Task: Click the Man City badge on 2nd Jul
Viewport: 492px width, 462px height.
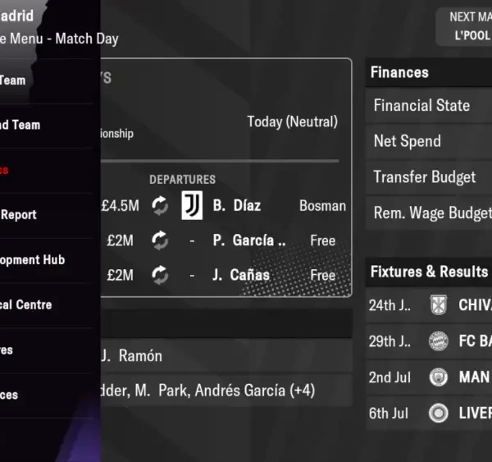Action: [437, 377]
